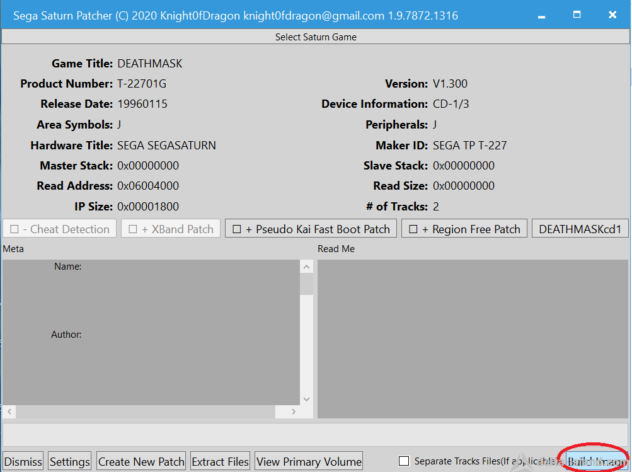
Task: Open View Primary Volume
Action: [x=309, y=461]
